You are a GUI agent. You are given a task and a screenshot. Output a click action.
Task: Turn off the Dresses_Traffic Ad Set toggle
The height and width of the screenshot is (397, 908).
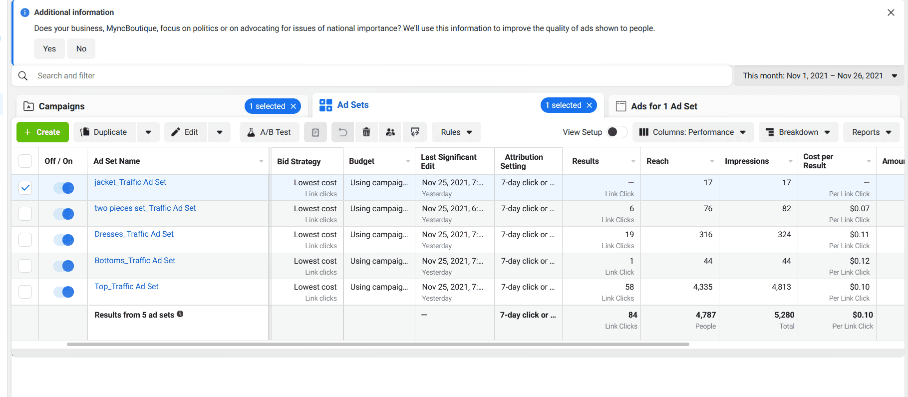pyautogui.click(x=64, y=240)
